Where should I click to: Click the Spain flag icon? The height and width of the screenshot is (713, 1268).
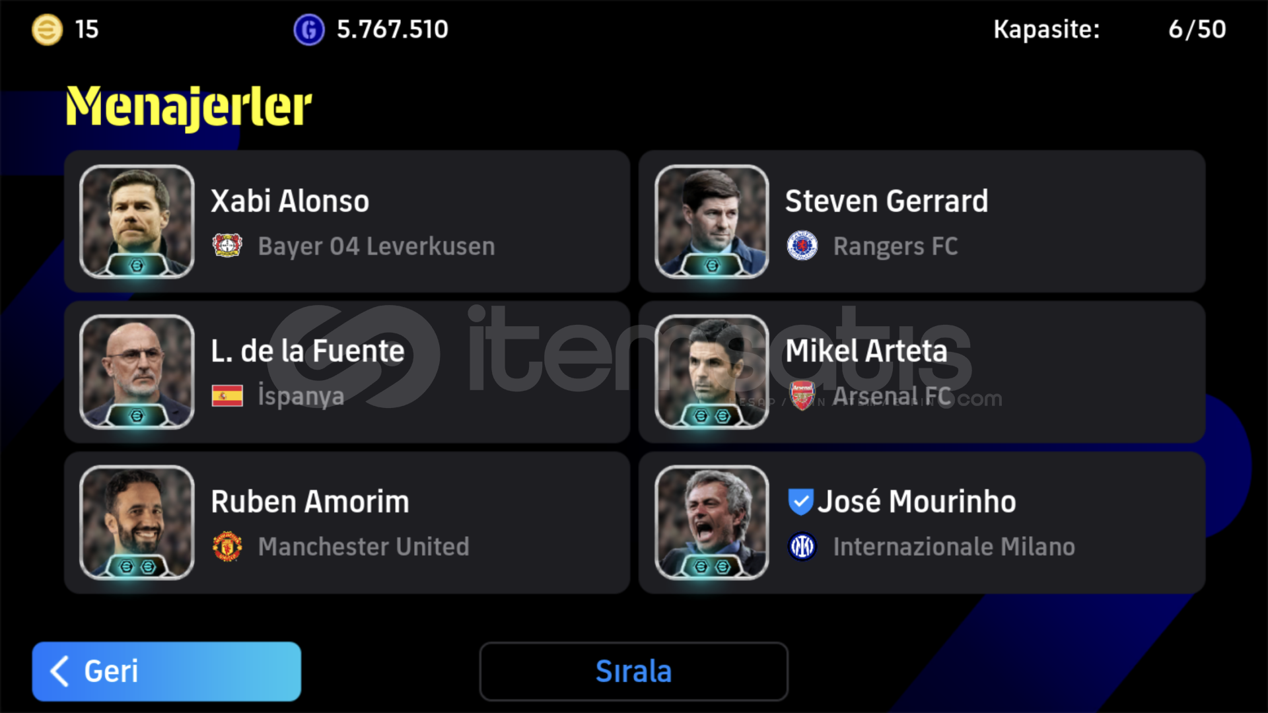coord(227,395)
